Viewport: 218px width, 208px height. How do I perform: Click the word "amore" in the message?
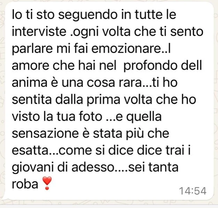[x=30, y=66]
